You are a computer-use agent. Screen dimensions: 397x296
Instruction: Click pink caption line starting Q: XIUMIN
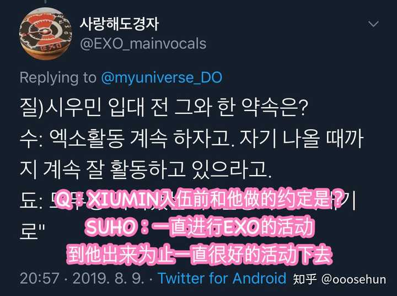(199, 199)
